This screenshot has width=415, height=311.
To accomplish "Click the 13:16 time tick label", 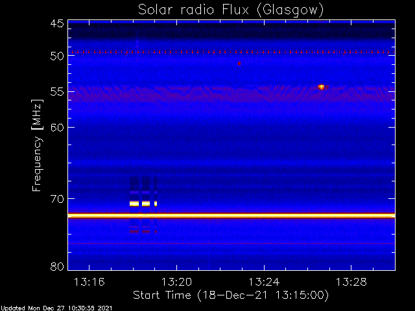I will [x=89, y=282].
